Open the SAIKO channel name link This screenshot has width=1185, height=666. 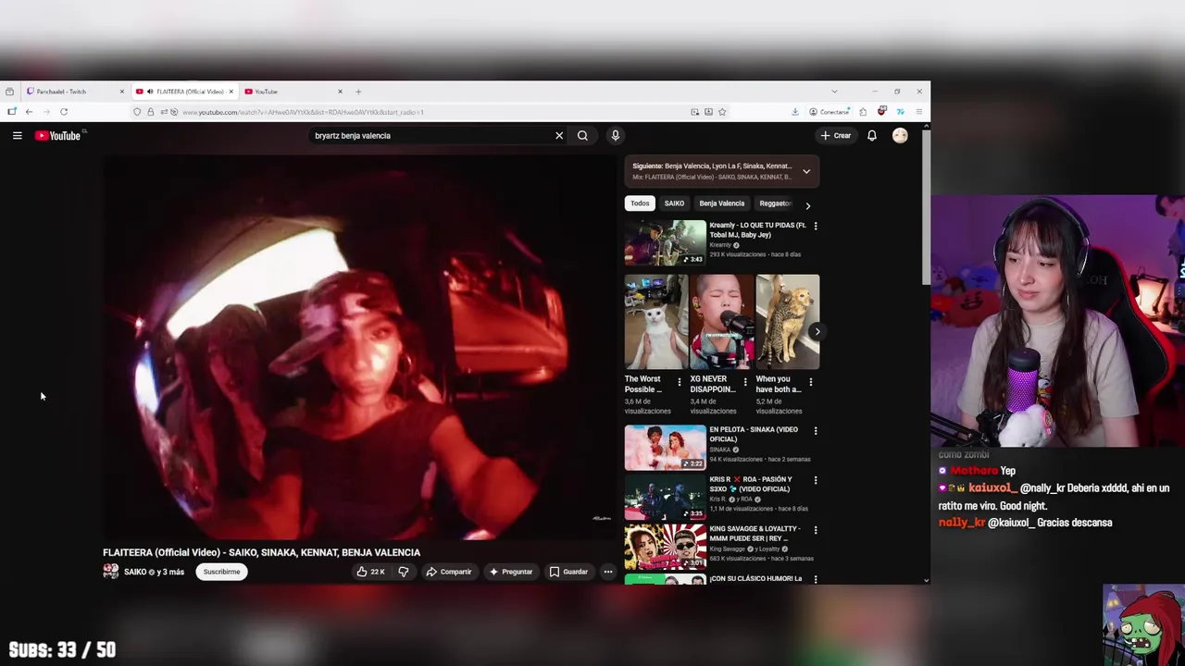135,572
